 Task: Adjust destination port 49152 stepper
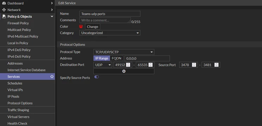point(128,65)
